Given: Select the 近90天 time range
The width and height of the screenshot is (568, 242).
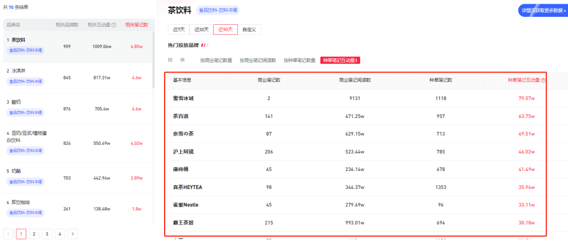Looking at the screenshot, I should click(x=226, y=29).
